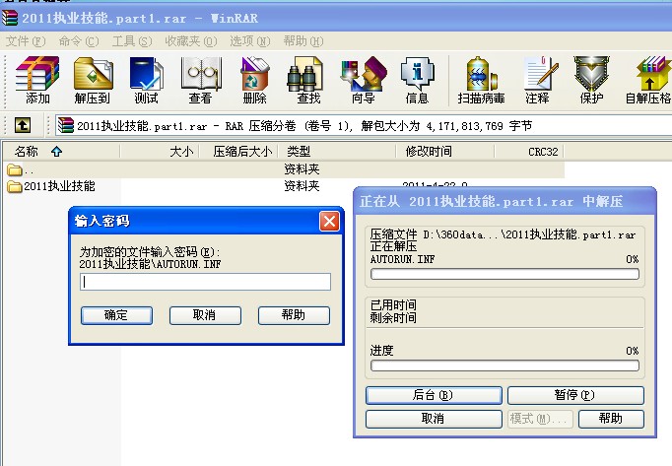This screenshot has width=672, height=466.
Task: Click Help (帮助) in extraction dialog
Action: tap(611, 419)
